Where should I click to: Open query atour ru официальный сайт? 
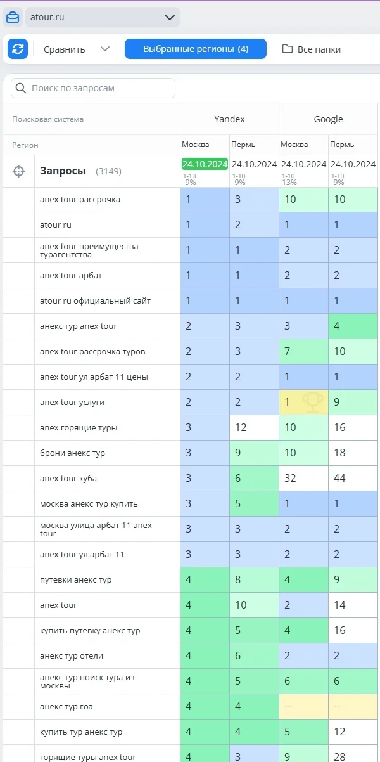pos(95,301)
